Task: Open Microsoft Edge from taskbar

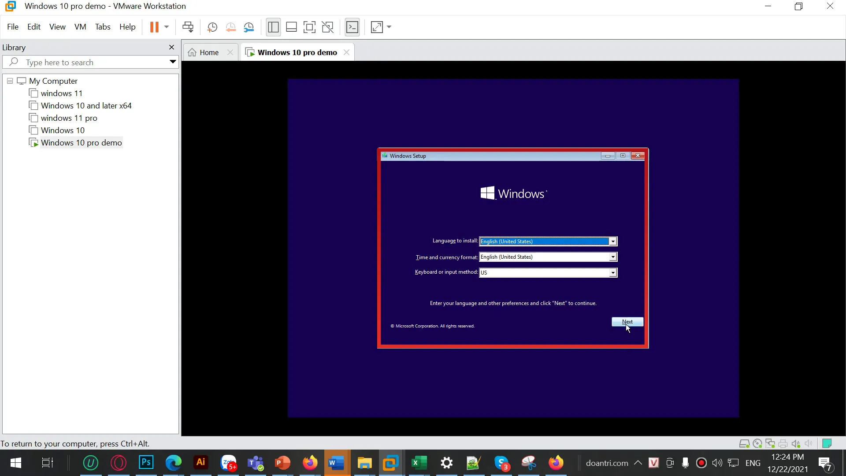Action: (173, 463)
